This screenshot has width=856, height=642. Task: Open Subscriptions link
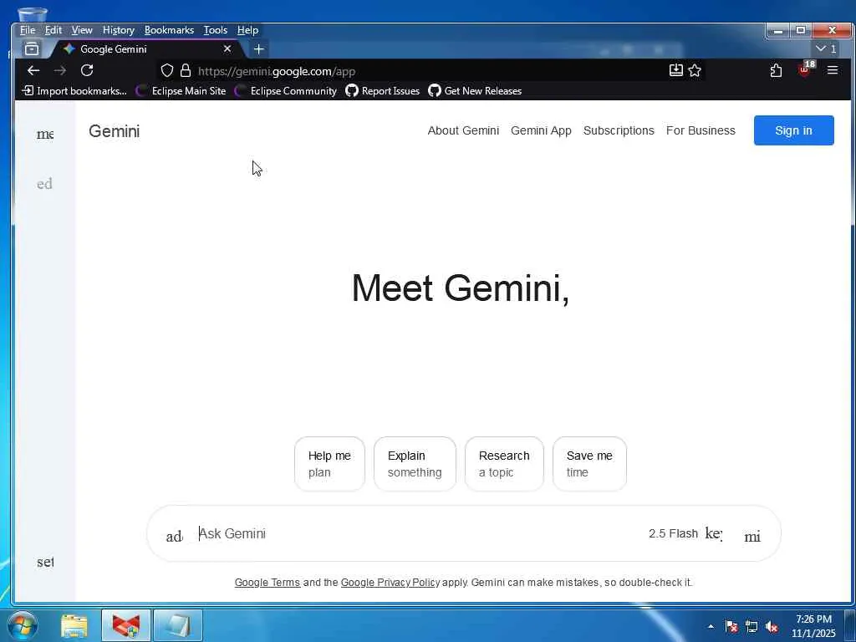click(619, 130)
